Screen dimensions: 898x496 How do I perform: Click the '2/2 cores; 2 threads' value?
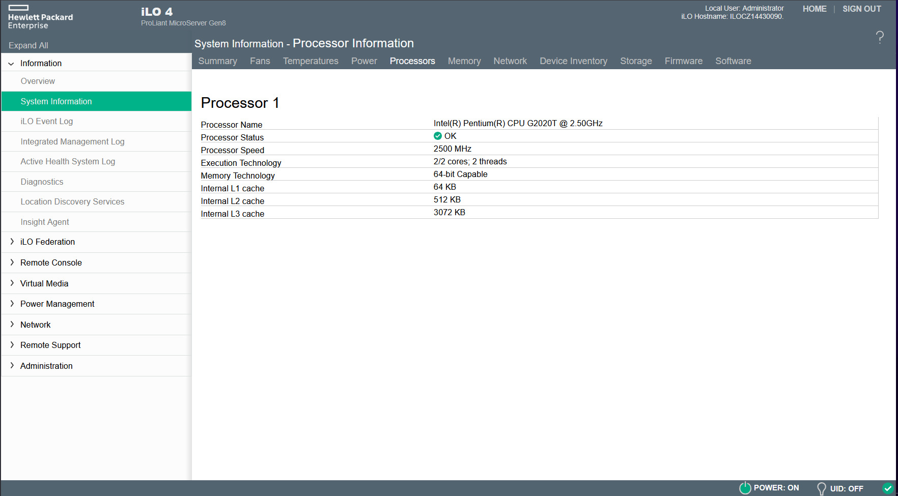click(x=470, y=161)
